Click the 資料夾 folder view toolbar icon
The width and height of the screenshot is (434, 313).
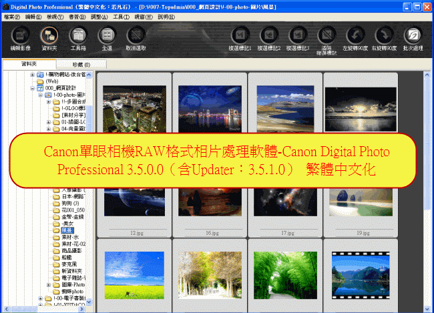click(49, 37)
